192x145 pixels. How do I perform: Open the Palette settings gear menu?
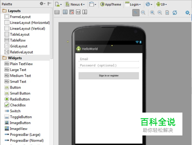point(42,4)
